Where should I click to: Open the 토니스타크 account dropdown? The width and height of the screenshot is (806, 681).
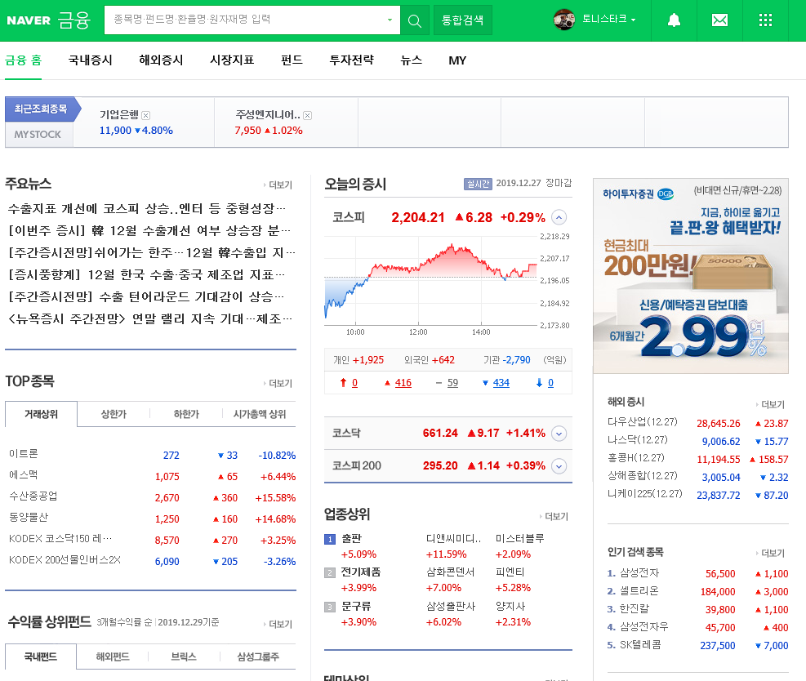609,19
